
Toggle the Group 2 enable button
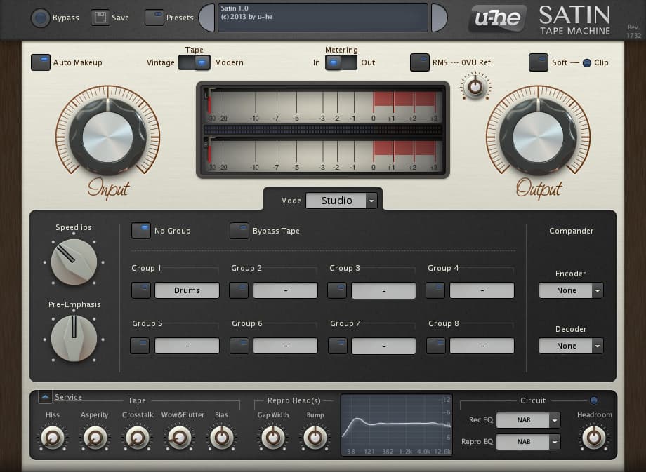click(239, 290)
